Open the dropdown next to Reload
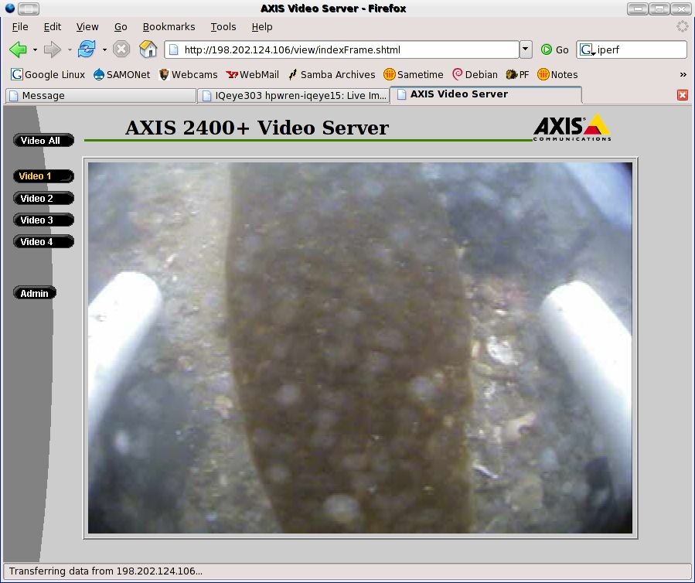The width and height of the screenshot is (695, 583). click(x=104, y=49)
